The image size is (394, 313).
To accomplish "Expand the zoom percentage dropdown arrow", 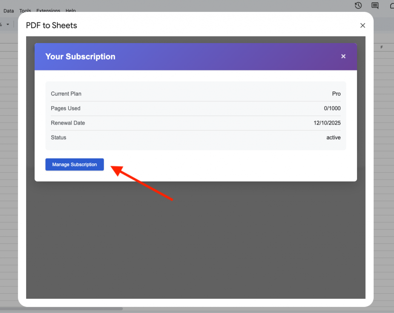I will point(7,24).
